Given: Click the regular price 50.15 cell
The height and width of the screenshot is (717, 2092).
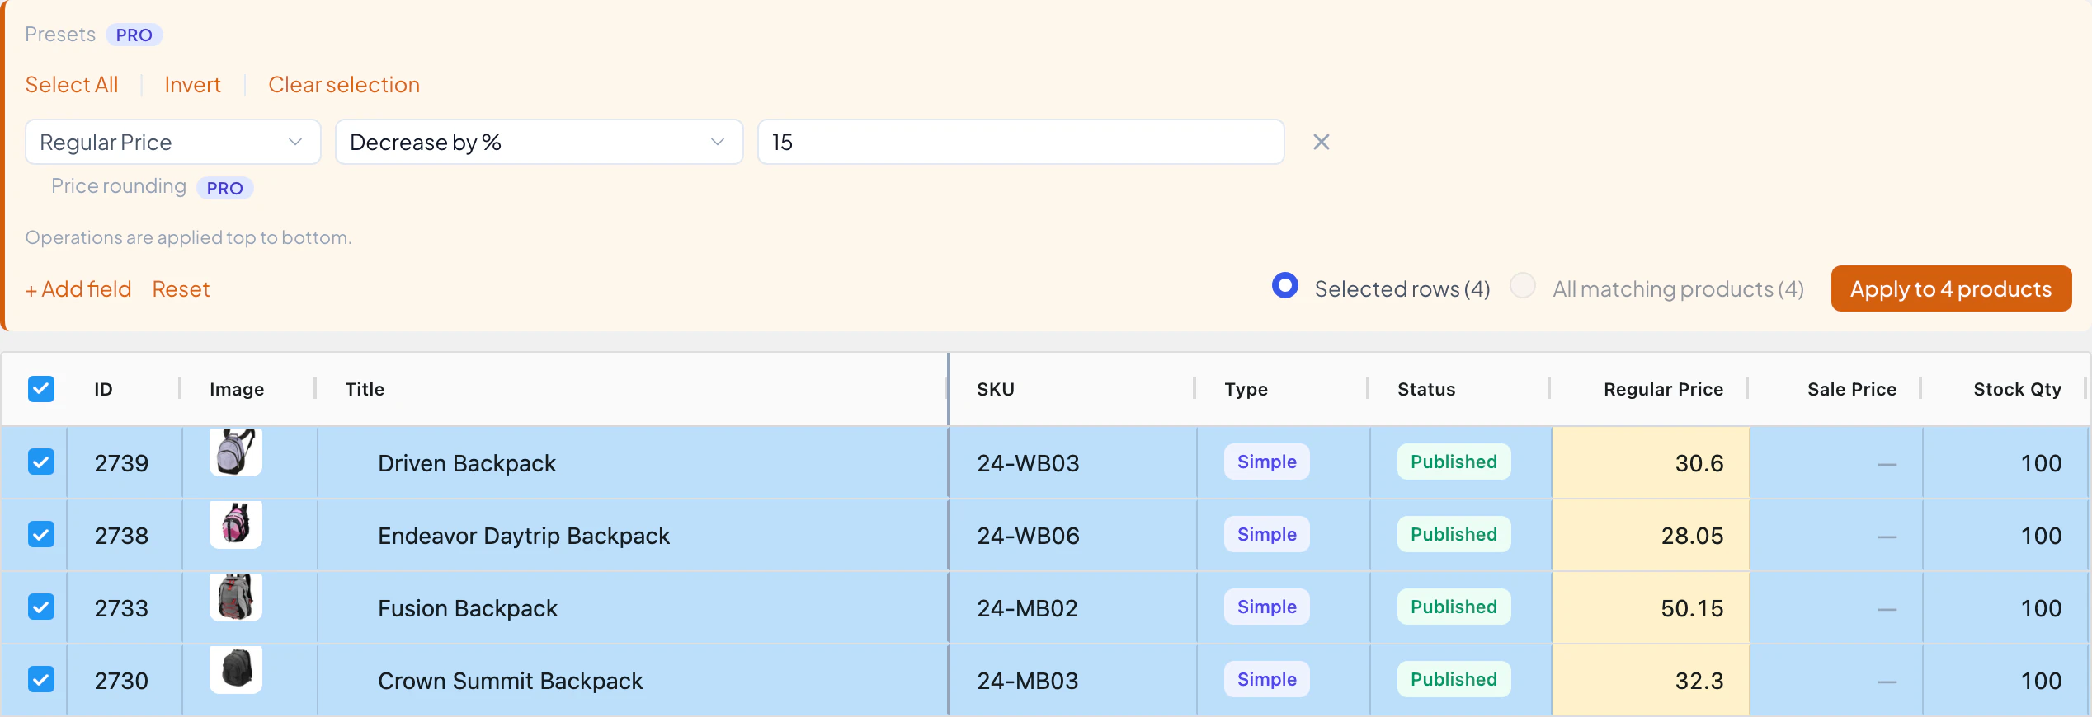Looking at the screenshot, I should point(1651,607).
